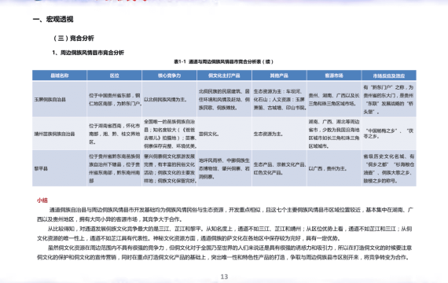Click the 表1-1 table caption

point(224,61)
